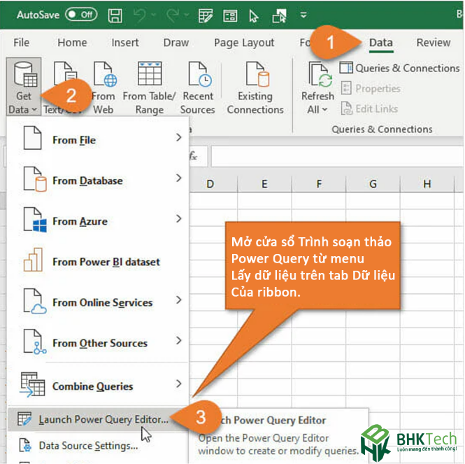Open Existing Connections
465x464 pixels.
coord(255,88)
